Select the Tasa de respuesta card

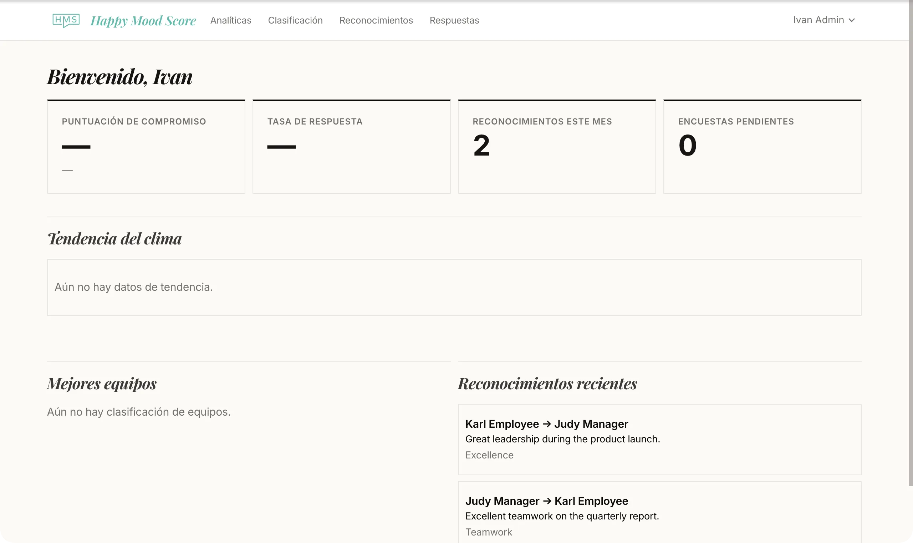tap(351, 146)
